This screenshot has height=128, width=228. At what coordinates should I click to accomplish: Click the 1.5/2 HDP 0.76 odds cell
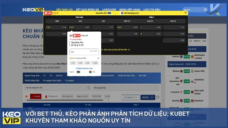56,27
